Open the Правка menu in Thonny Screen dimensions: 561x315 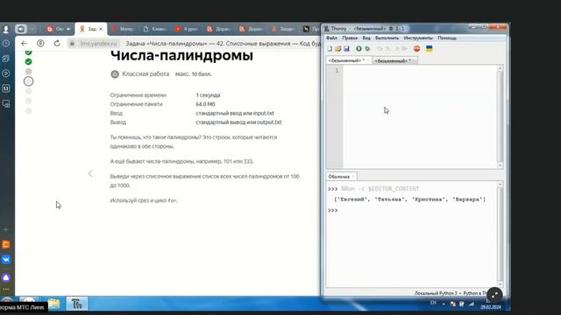pyautogui.click(x=350, y=38)
